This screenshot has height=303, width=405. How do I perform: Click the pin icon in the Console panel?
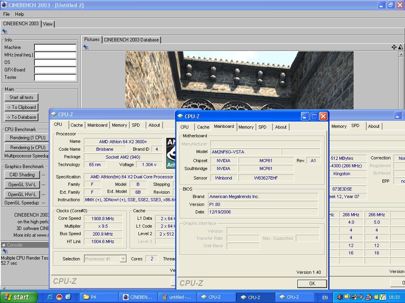tap(5, 251)
